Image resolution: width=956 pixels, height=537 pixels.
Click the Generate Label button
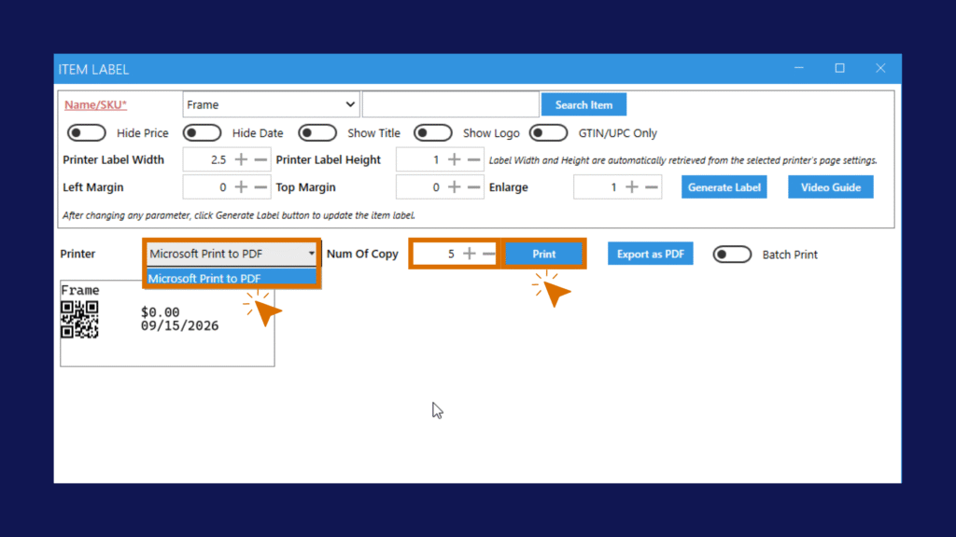pos(724,186)
